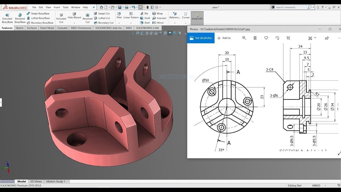Open the Undo history dropdown arrow

click(x=136, y=7)
